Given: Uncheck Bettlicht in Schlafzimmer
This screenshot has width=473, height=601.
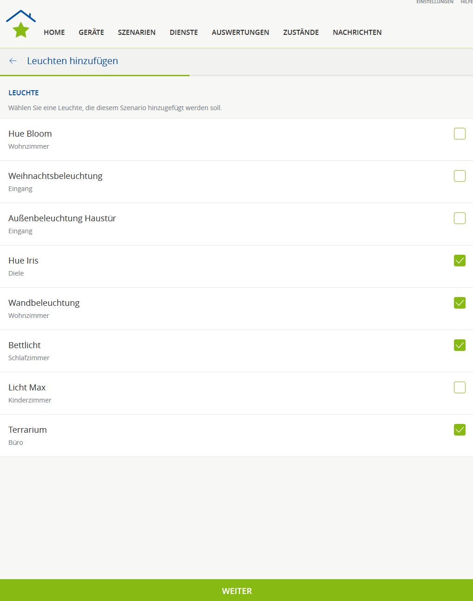Looking at the screenshot, I should [x=459, y=345].
